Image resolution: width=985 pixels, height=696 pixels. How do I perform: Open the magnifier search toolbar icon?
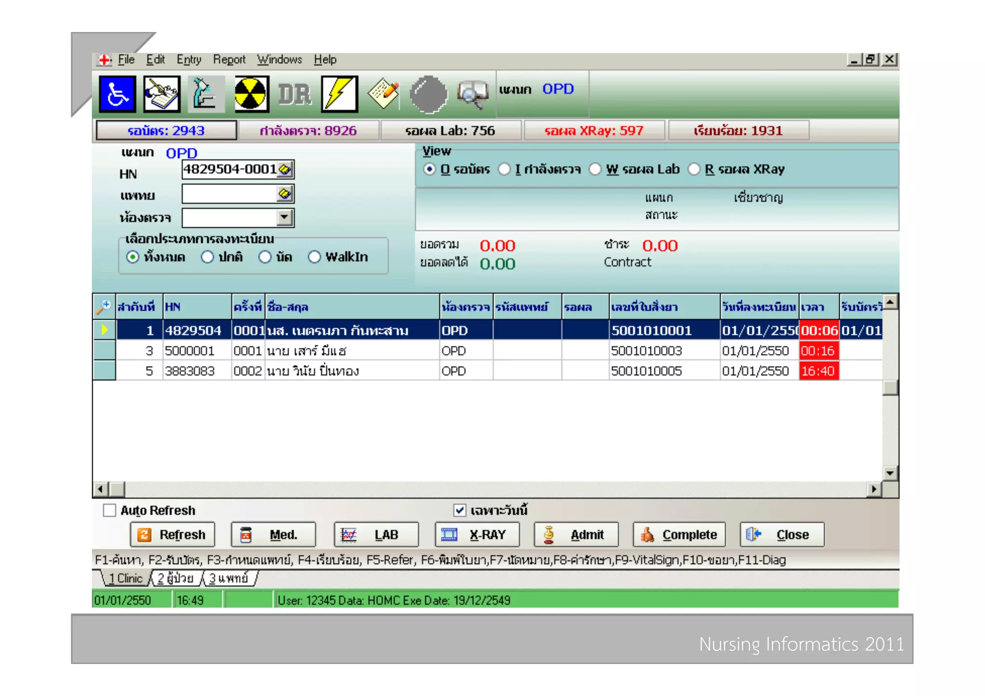coord(472,94)
